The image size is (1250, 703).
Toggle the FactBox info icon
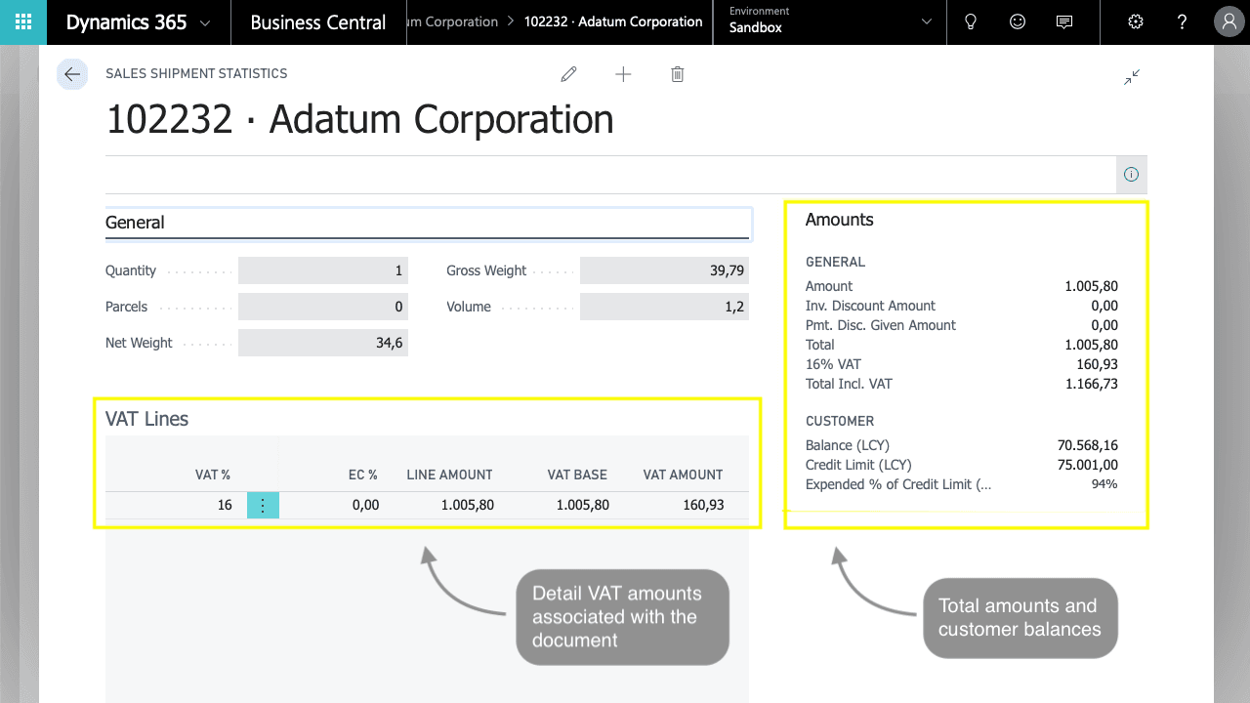[x=1131, y=175]
